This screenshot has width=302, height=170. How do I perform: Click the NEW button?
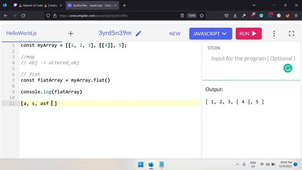pyautogui.click(x=175, y=34)
